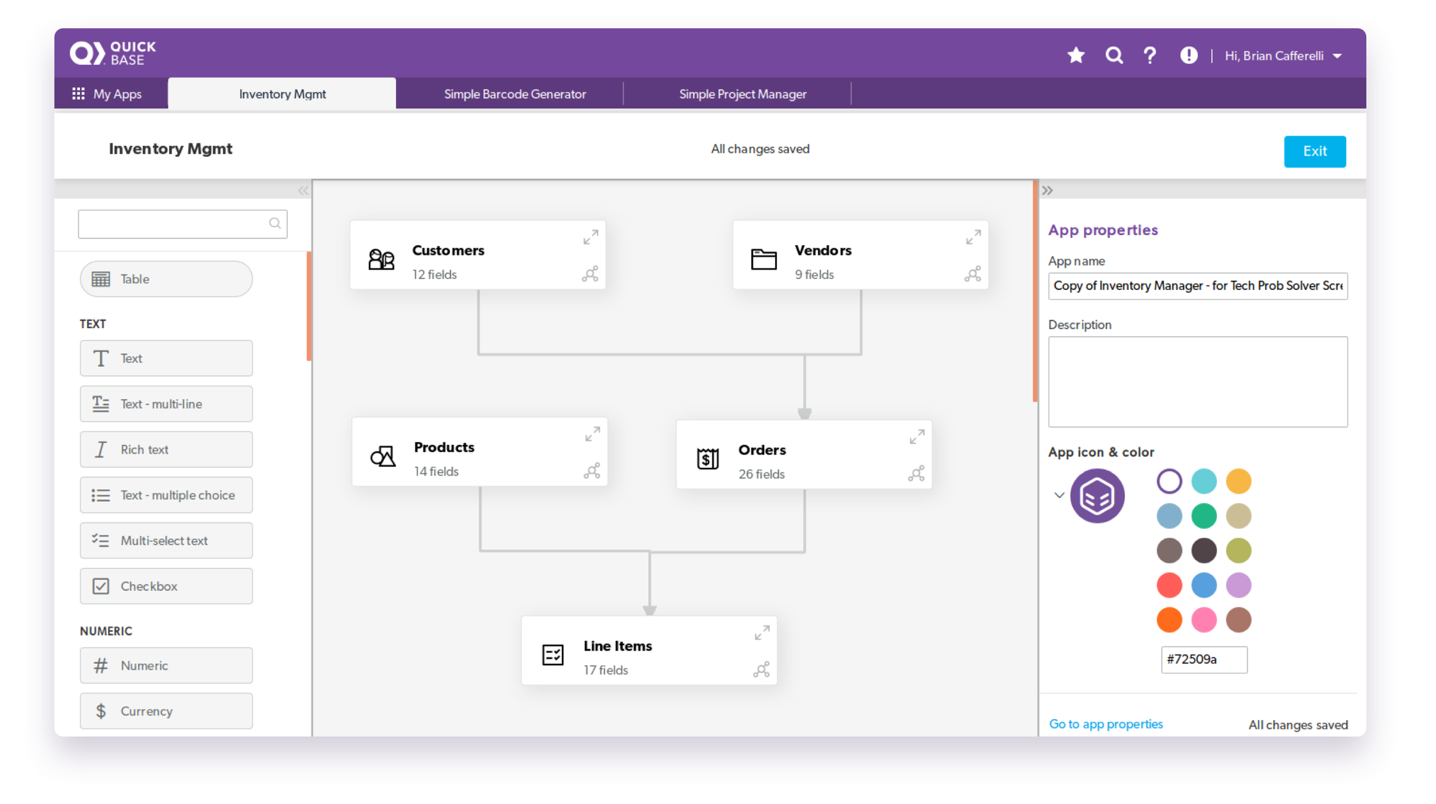
Task: Open the My Apps grid icon
Action: click(79, 94)
